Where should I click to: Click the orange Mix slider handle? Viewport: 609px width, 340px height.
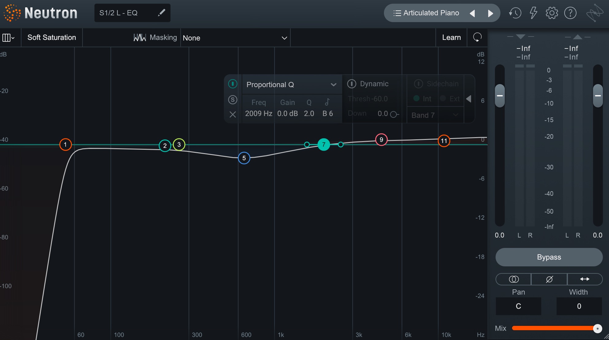click(x=597, y=329)
